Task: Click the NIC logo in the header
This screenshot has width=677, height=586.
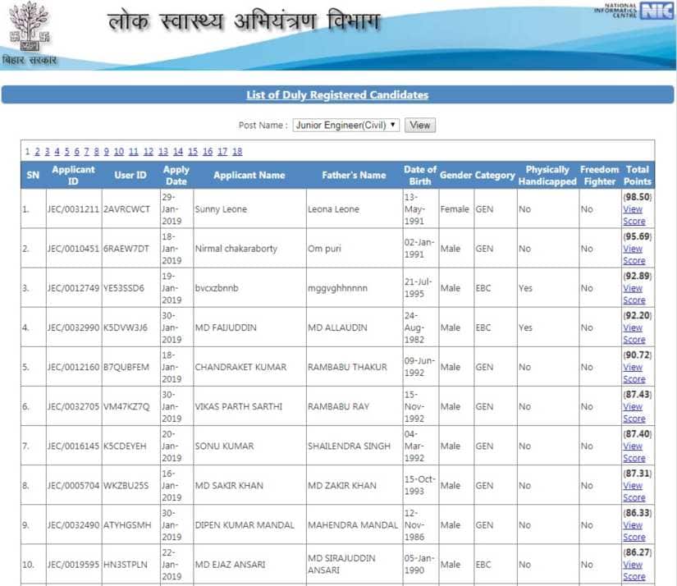Action: pyautogui.click(x=655, y=12)
